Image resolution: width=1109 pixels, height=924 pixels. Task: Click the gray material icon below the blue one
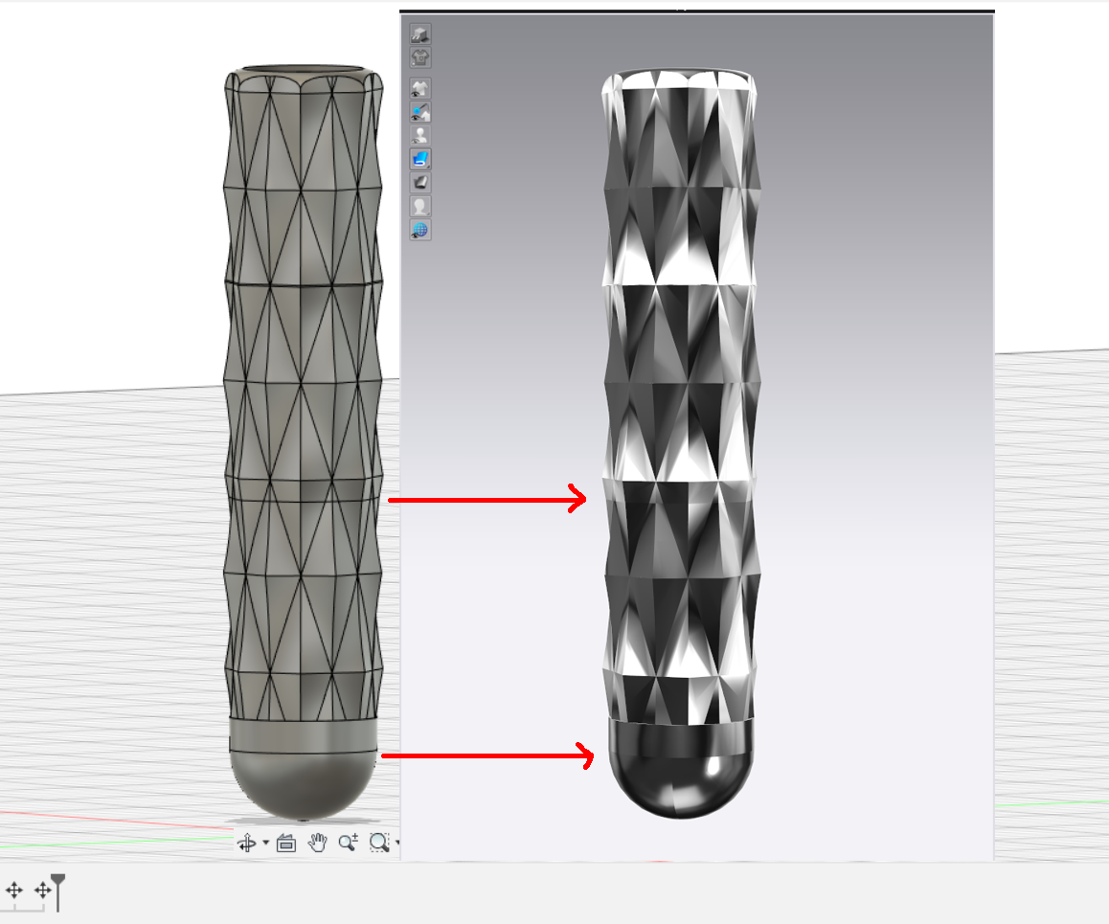(x=419, y=182)
